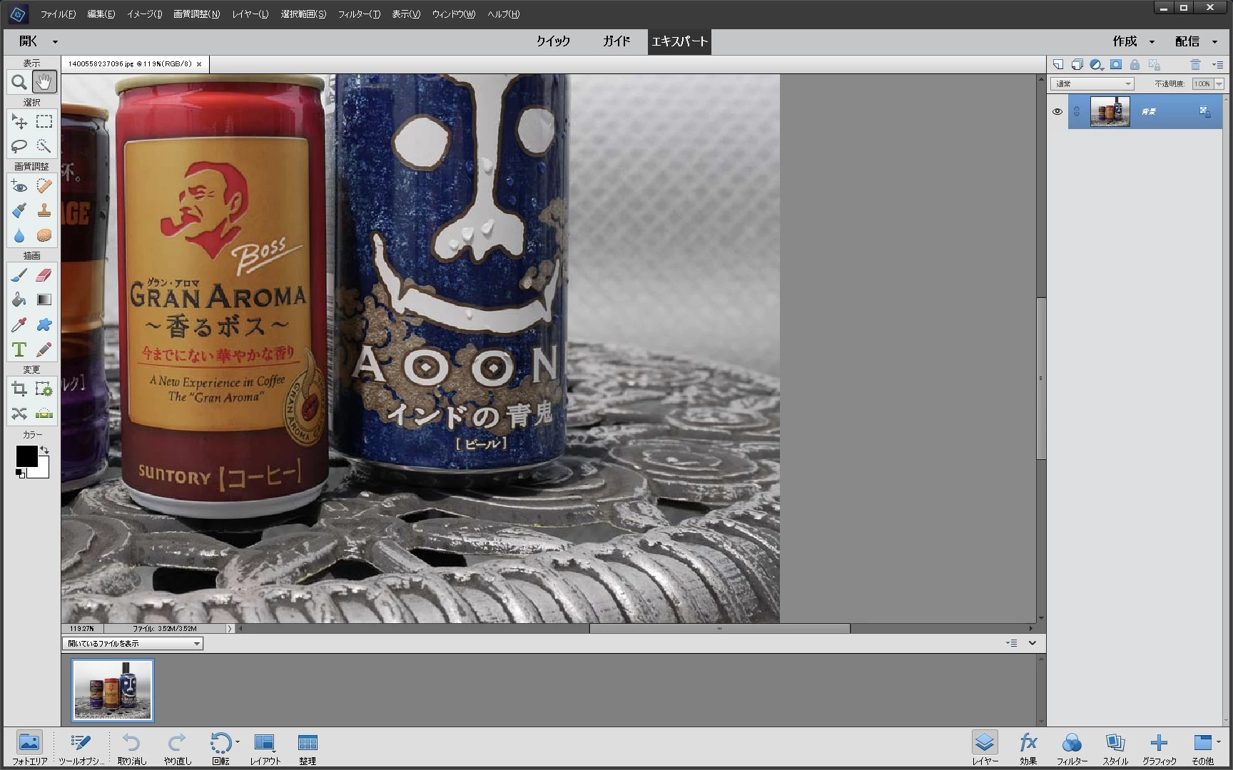Select the Clone Stamp tool
Viewport: 1233px width, 770px height.
(44, 210)
